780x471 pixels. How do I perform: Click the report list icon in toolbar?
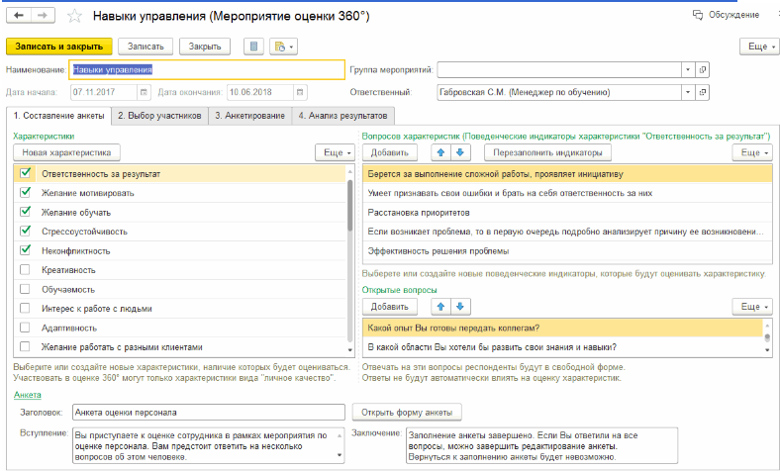tap(253, 47)
